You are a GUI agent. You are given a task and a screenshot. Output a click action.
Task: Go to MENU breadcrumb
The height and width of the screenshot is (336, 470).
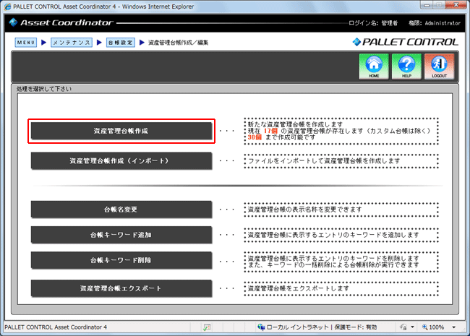tap(26, 43)
